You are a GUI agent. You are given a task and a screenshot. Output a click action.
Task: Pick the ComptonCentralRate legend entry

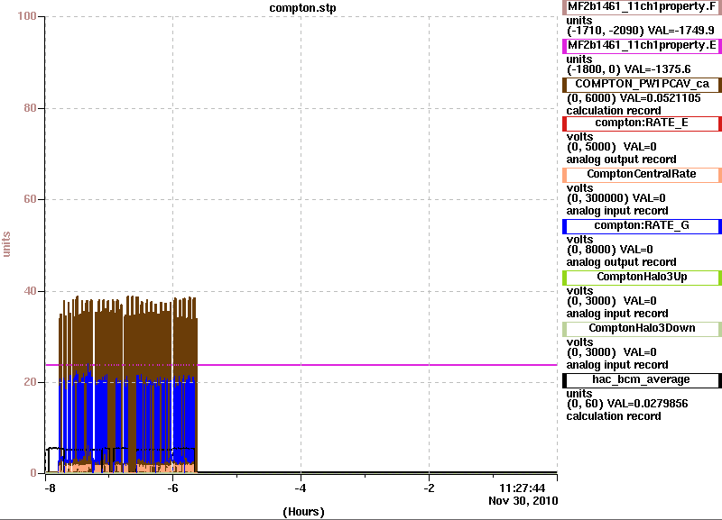click(x=642, y=174)
